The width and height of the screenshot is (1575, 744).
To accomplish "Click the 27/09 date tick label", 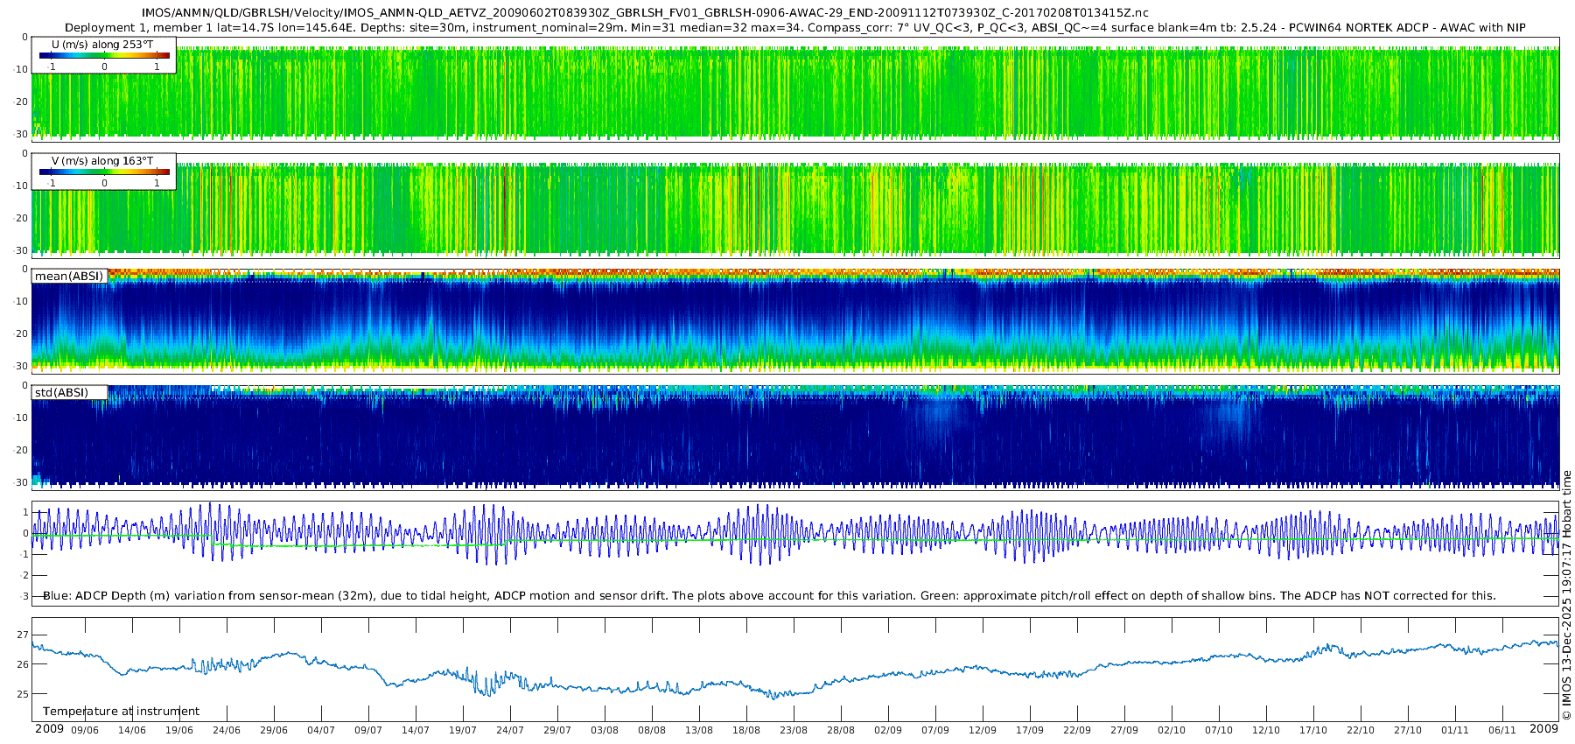I will pos(1124,731).
